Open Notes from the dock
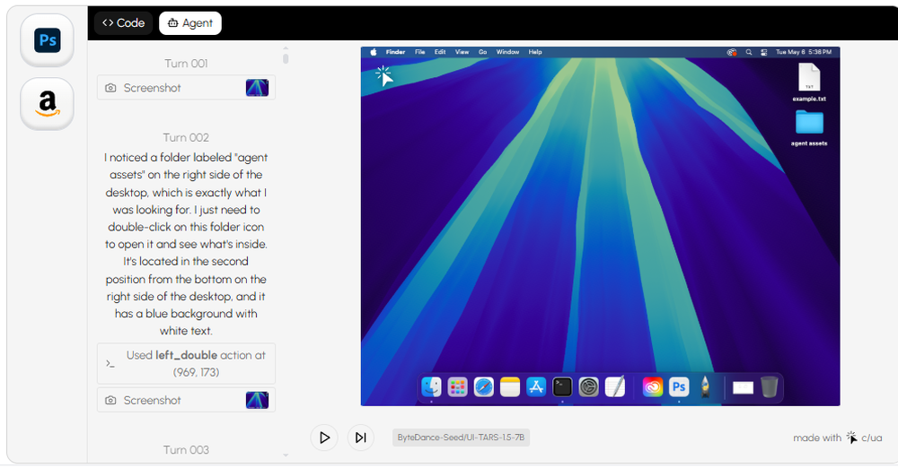The height and width of the screenshot is (468, 898). click(510, 387)
